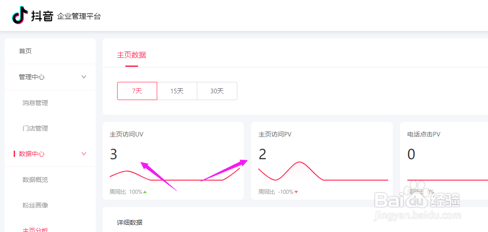This screenshot has width=488, height=232.
Task: Select the 7天 time range
Action: [x=137, y=91]
